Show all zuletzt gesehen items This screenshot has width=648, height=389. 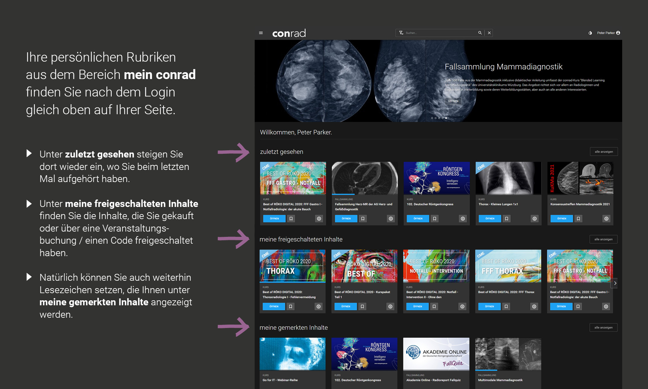pyautogui.click(x=604, y=152)
